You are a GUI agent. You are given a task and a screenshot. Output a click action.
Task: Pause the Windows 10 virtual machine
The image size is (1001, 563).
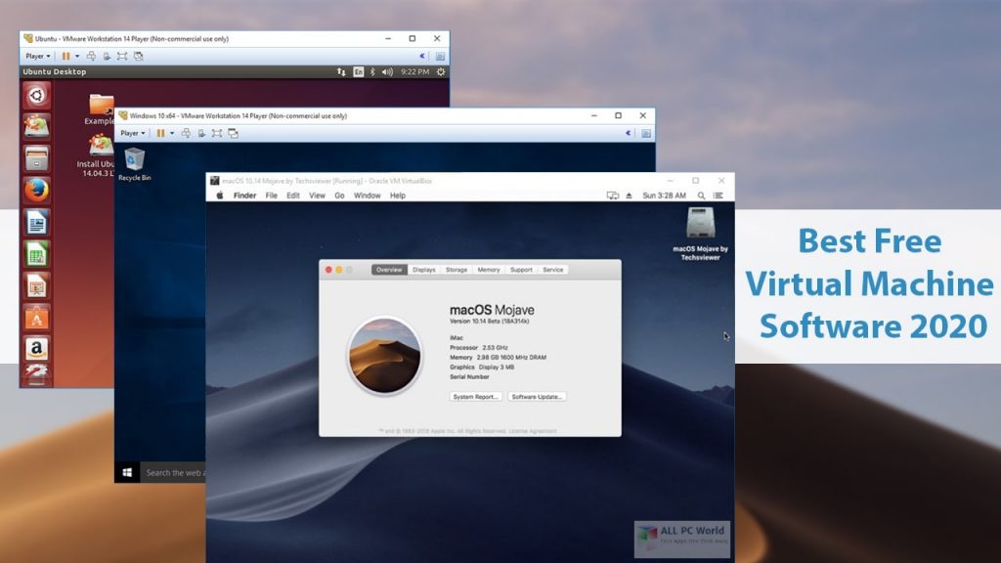161,133
